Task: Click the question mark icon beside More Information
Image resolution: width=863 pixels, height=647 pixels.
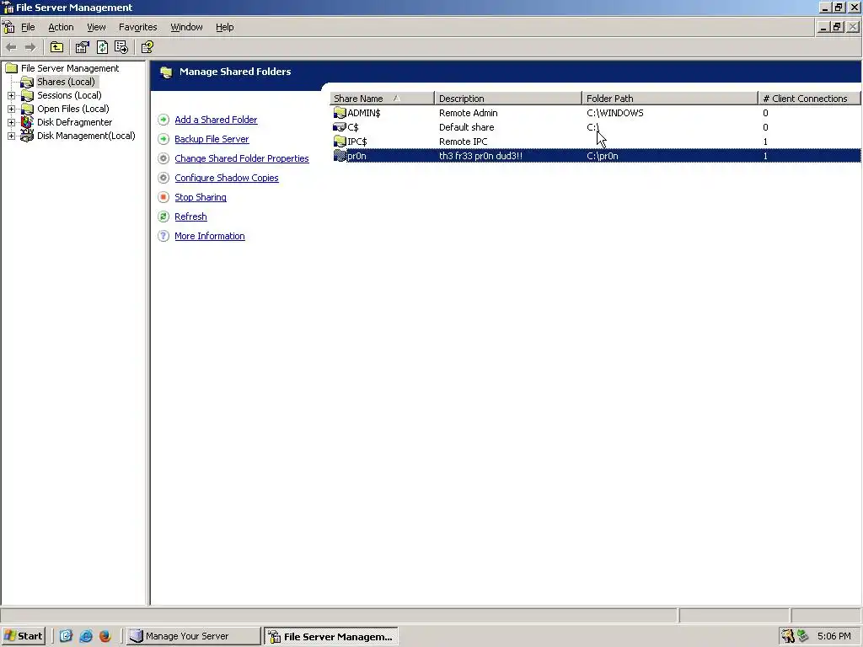Action: click(x=163, y=236)
